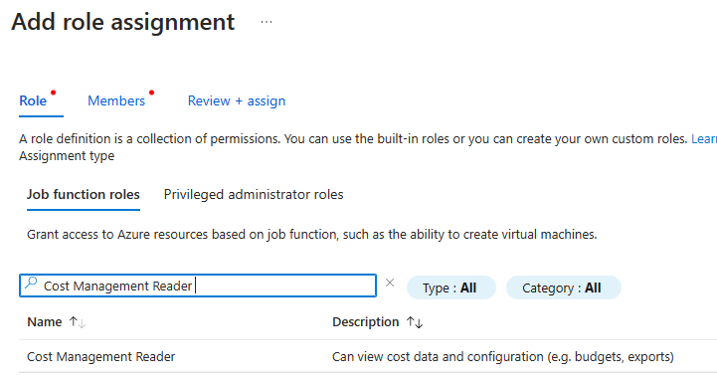The height and width of the screenshot is (383, 717).
Task: Click the Learn more link
Action: (x=704, y=139)
